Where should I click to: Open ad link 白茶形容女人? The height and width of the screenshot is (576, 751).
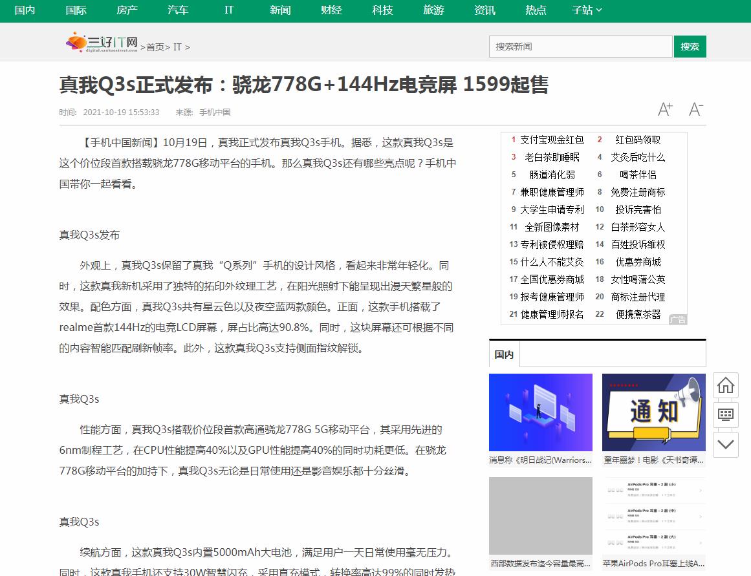coord(638,227)
